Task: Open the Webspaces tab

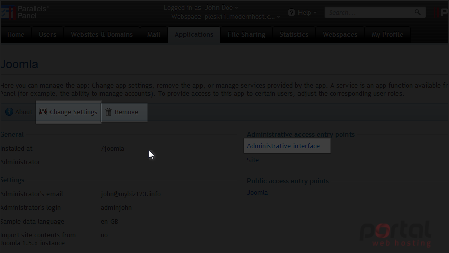Action: 340,35
